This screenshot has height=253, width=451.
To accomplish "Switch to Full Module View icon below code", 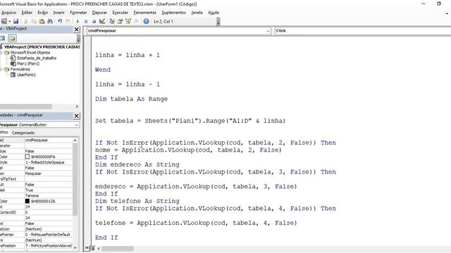I will pos(92,248).
